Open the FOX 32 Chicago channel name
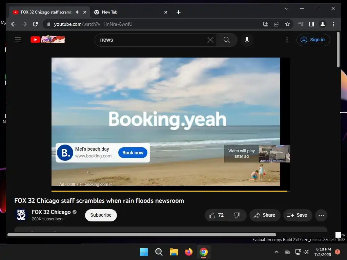 pos(51,212)
